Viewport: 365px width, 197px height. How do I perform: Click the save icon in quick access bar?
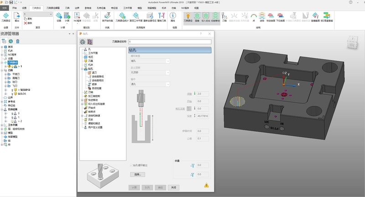click(x=11, y=2)
